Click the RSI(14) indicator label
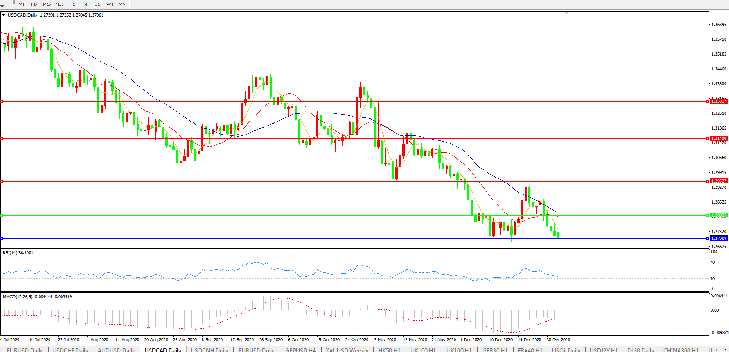This screenshot has height=352, width=729. (x=18, y=253)
